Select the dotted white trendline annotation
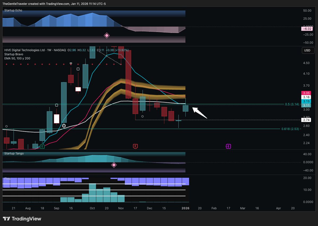 (111, 58)
